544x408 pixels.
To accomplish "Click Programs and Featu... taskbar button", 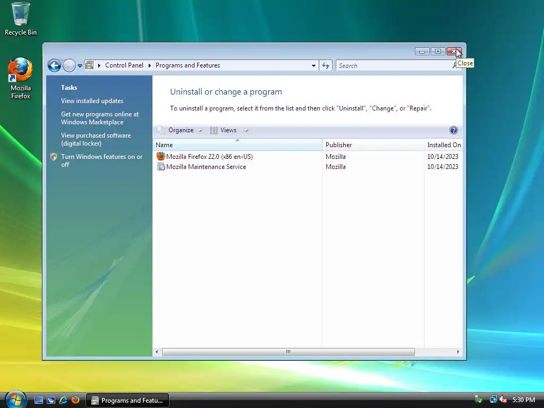I will pyautogui.click(x=127, y=401).
